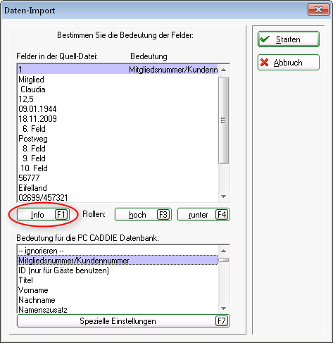Select the '09.01.1944' source field row

pos(118,109)
